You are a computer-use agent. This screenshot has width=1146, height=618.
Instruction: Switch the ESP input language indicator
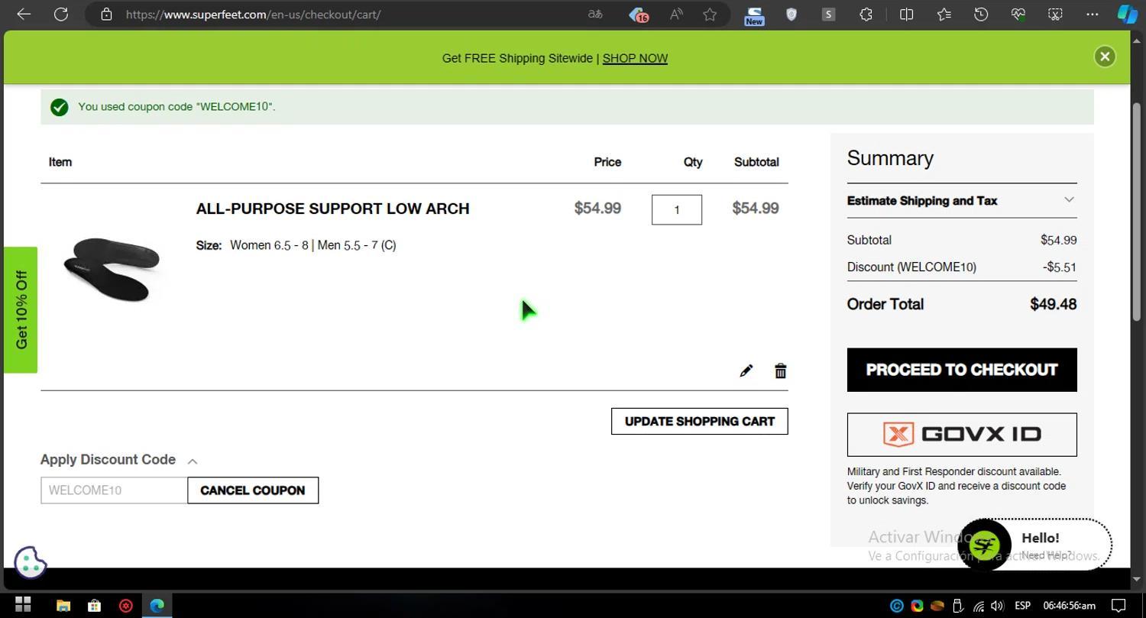coord(1022,606)
